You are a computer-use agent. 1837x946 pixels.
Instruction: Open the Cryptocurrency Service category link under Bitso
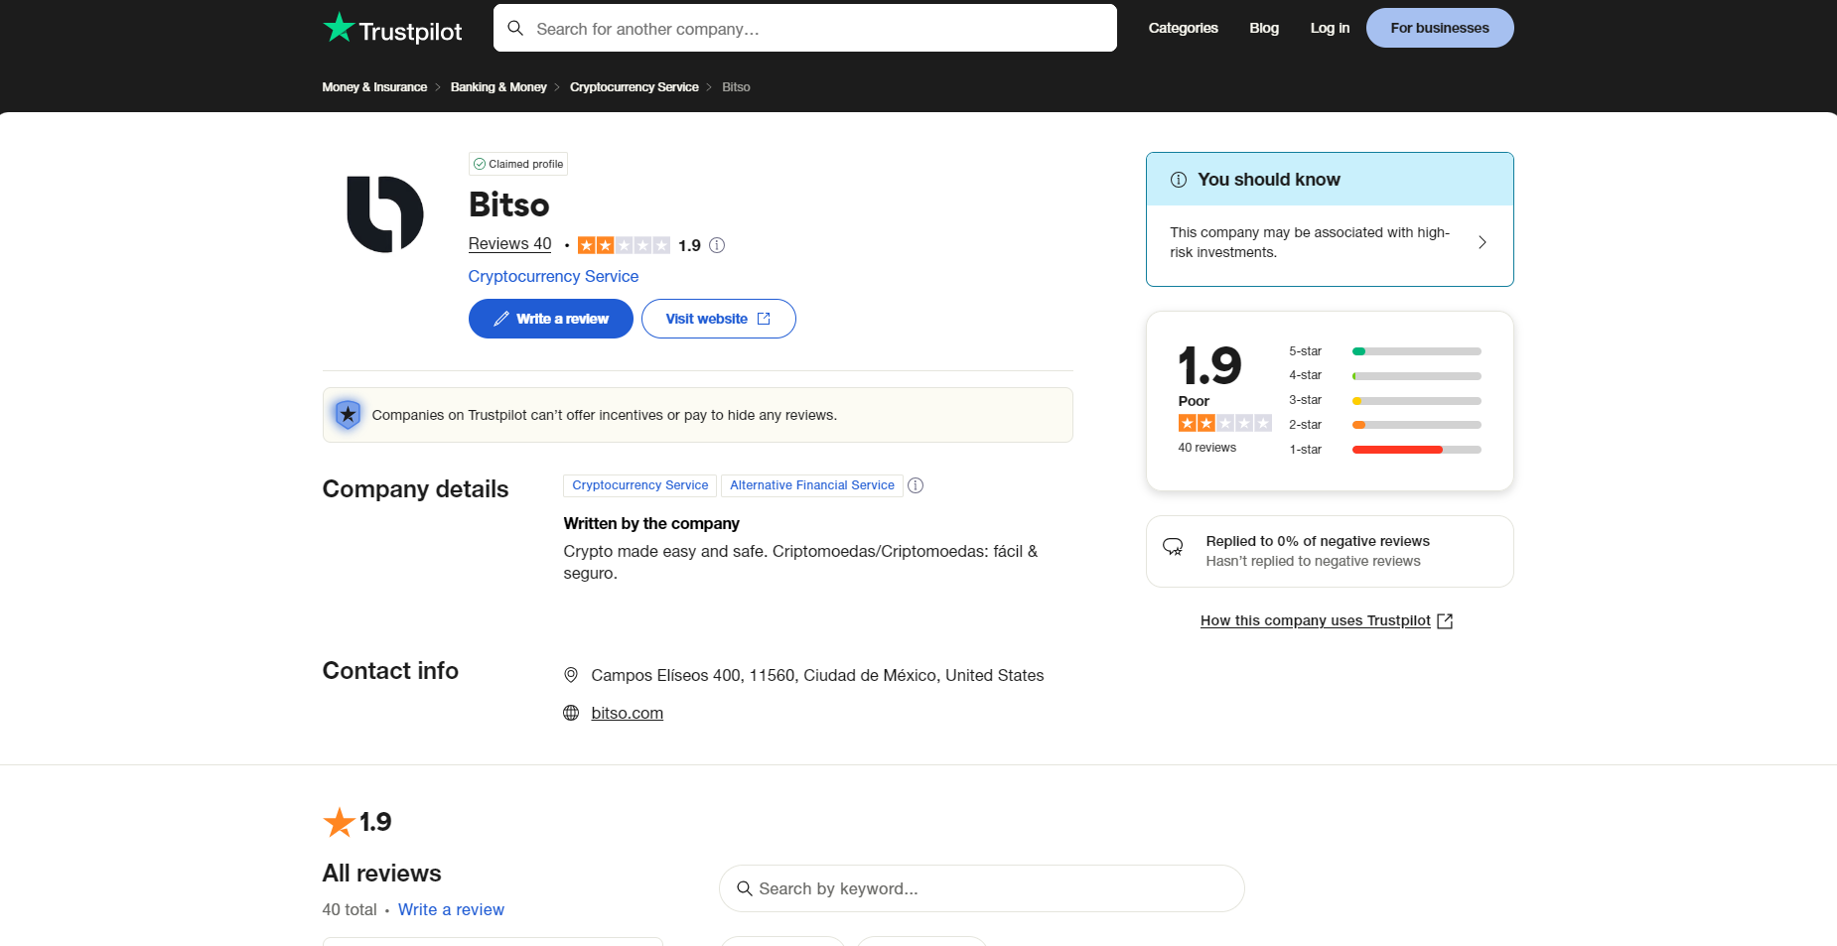(x=553, y=276)
